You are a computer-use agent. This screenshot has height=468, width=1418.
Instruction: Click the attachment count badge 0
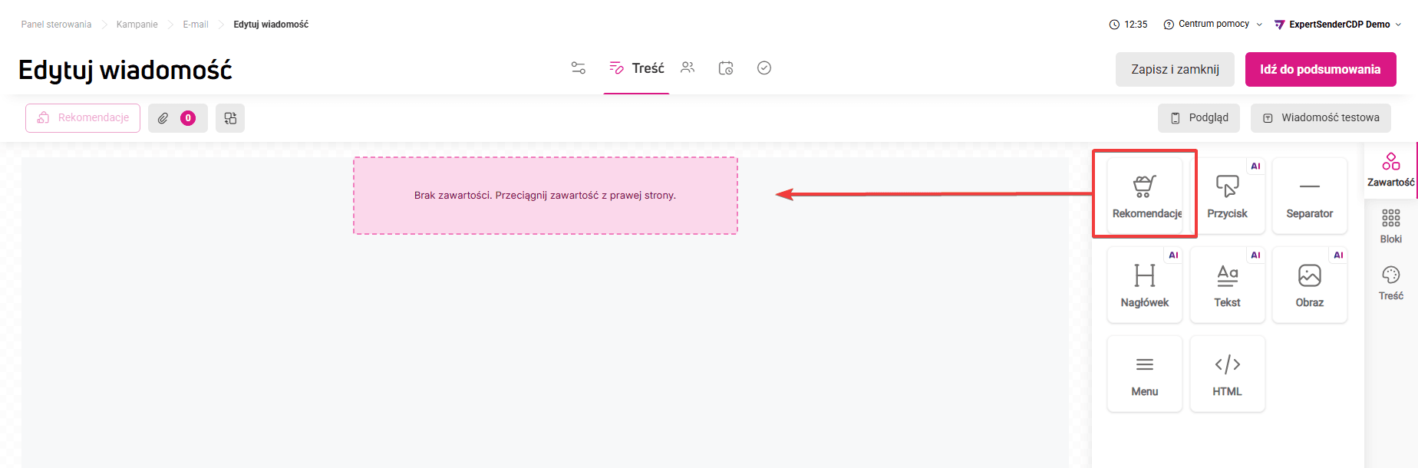pos(188,118)
